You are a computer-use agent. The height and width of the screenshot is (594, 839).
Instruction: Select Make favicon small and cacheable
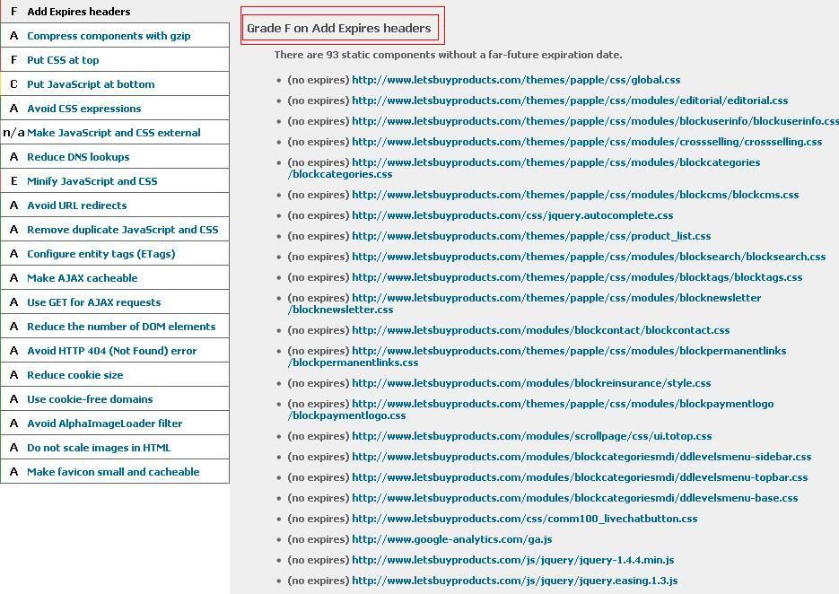[113, 472]
